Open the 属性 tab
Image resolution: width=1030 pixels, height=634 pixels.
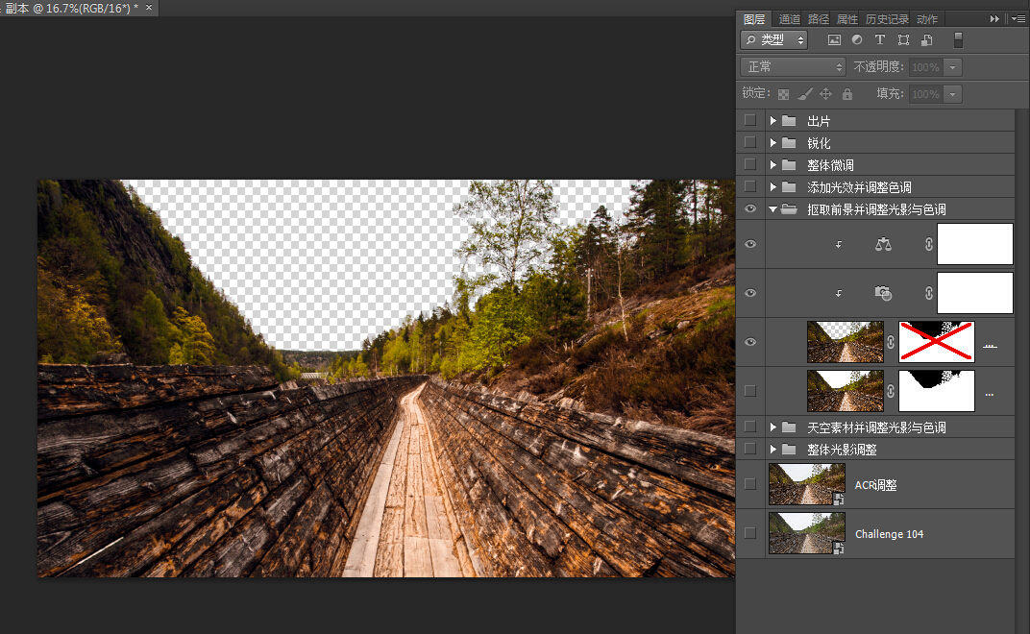click(846, 19)
